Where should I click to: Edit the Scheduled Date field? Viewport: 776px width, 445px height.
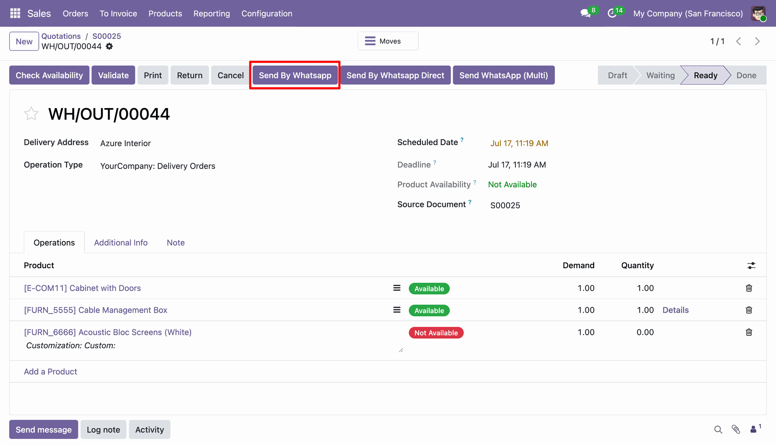pos(519,143)
